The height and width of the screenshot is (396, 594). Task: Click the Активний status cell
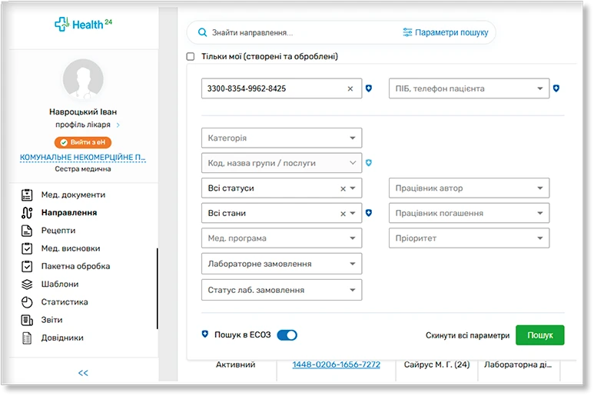point(235,364)
